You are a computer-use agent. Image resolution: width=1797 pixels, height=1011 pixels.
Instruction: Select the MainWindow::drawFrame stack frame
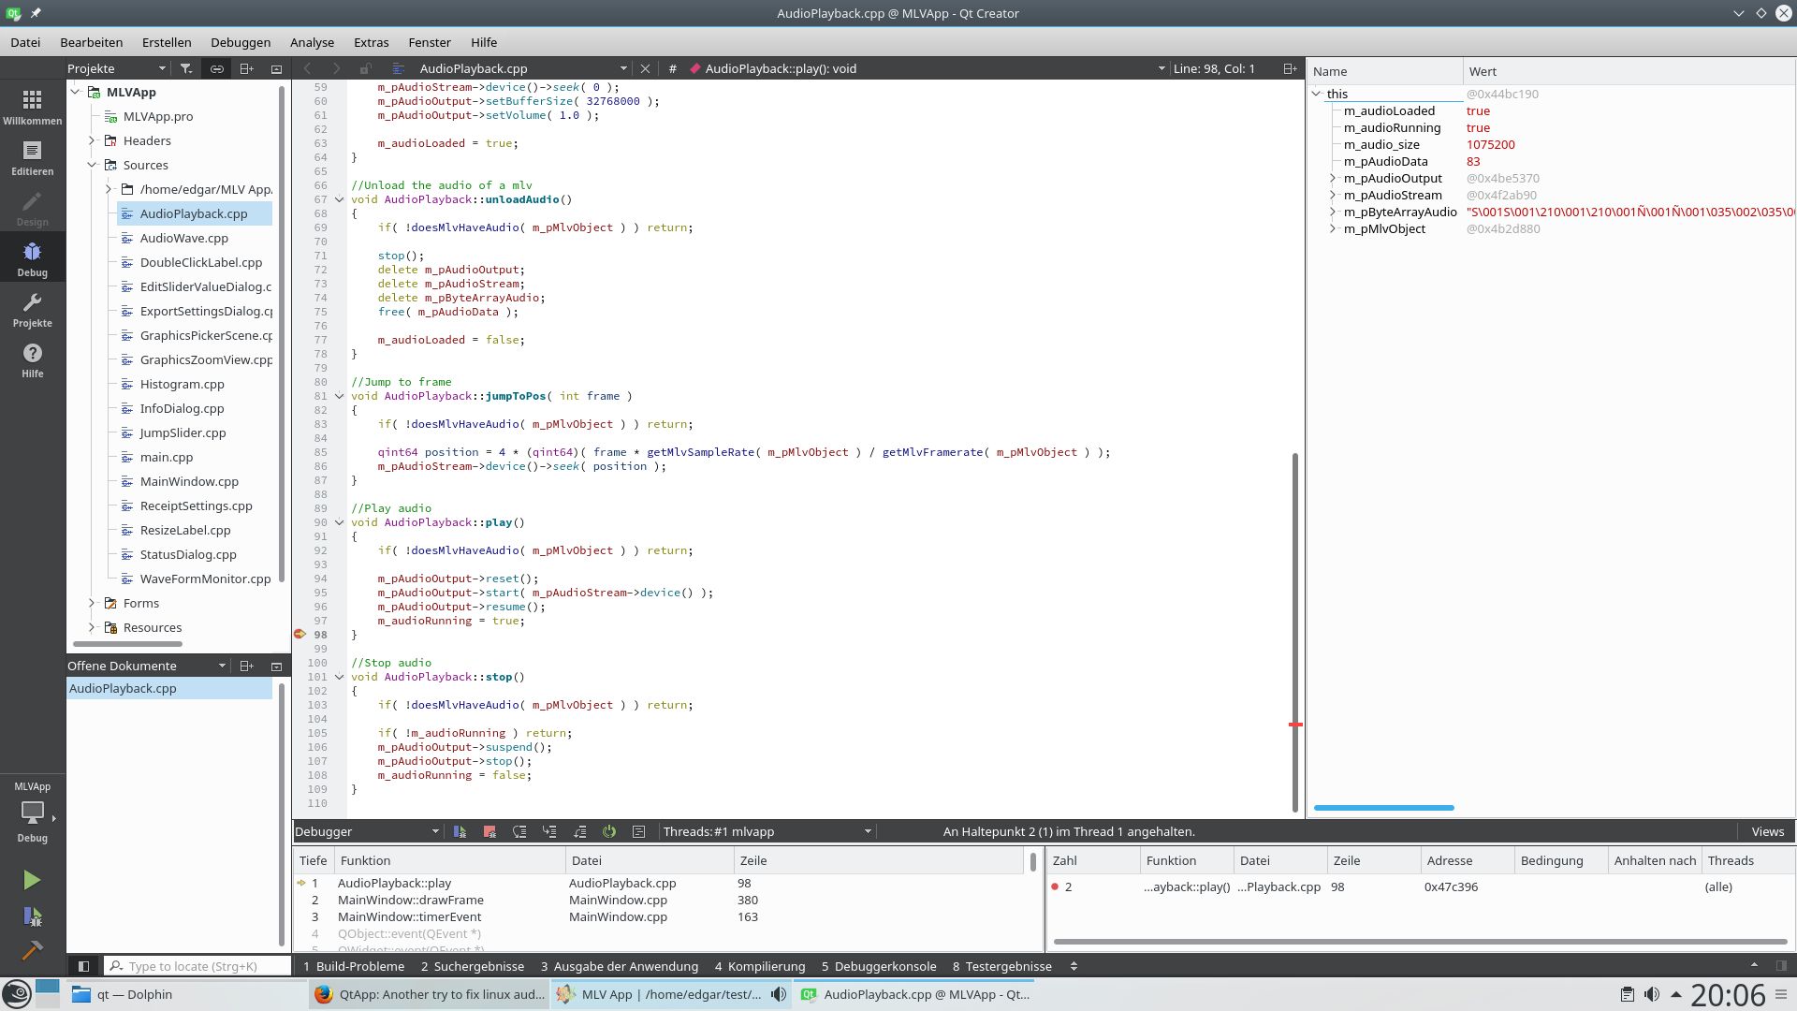click(410, 900)
